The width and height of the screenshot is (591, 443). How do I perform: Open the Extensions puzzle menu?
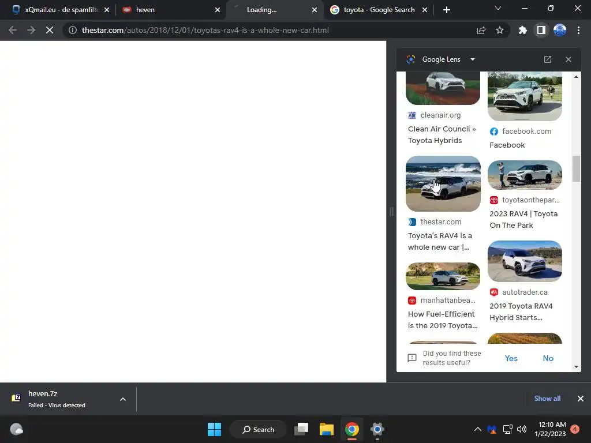click(522, 30)
